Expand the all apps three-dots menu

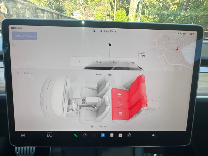94,135
